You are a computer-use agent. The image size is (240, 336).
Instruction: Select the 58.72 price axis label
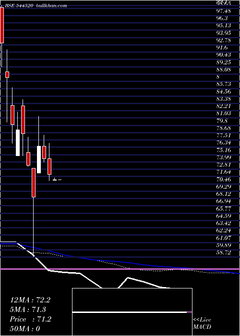[224, 253]
